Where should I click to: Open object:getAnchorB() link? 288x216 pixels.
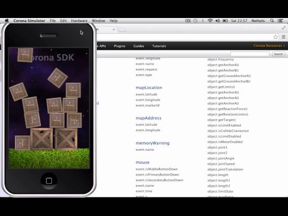click(x=223, y=70)
